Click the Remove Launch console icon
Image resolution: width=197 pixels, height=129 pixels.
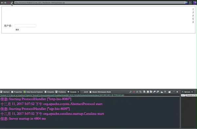click(137, 92)
